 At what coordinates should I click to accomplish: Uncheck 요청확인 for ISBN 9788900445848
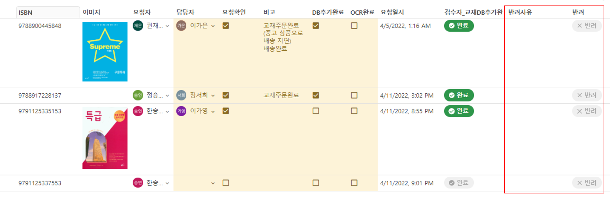click(226, 26)
